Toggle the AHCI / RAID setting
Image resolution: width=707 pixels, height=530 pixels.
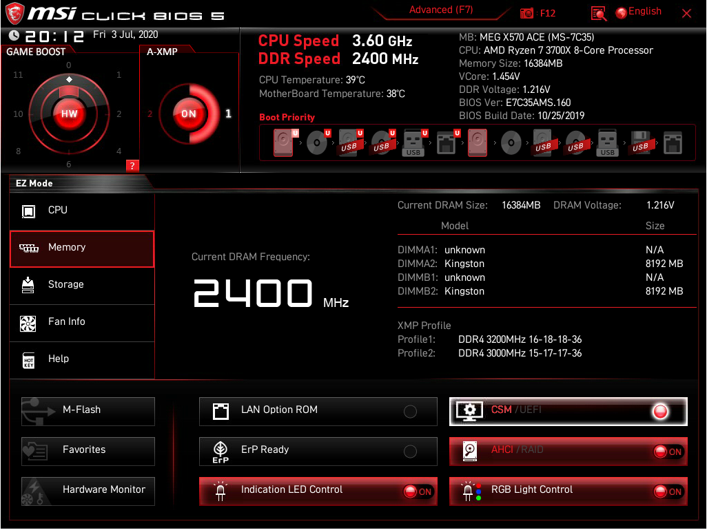click(x=568, y=452)
